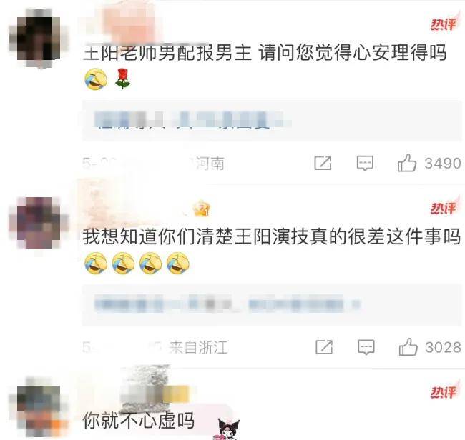The width and height of the screenshot is (465, 440).
Task: Tap comment text 你就不心虚吗
Action: (x=139, y=421)
